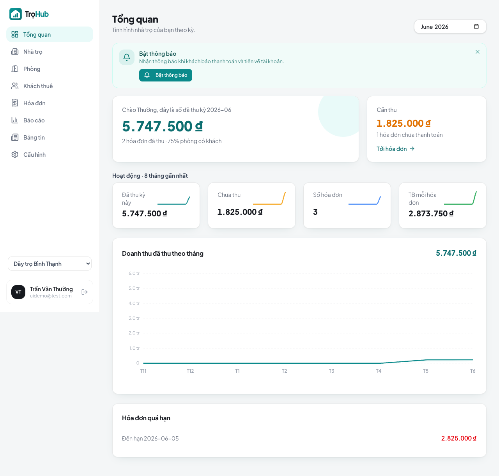Click the Số hóa đơn stat card

click(347, 205)
